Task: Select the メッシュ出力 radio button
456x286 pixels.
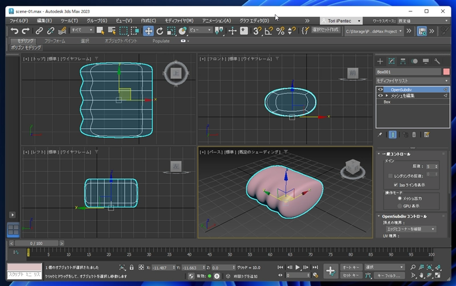Action: 400,198
